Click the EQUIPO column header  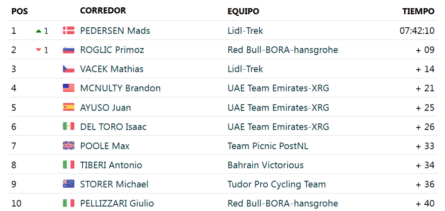tap(243, 12)
